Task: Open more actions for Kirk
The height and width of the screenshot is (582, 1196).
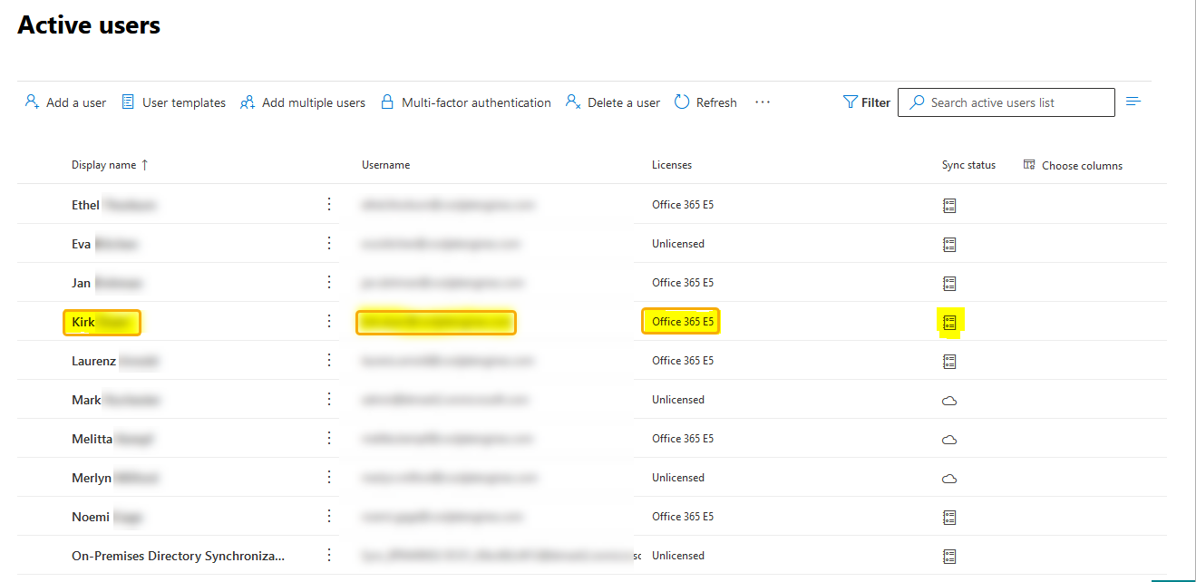Action: point(329,322)
